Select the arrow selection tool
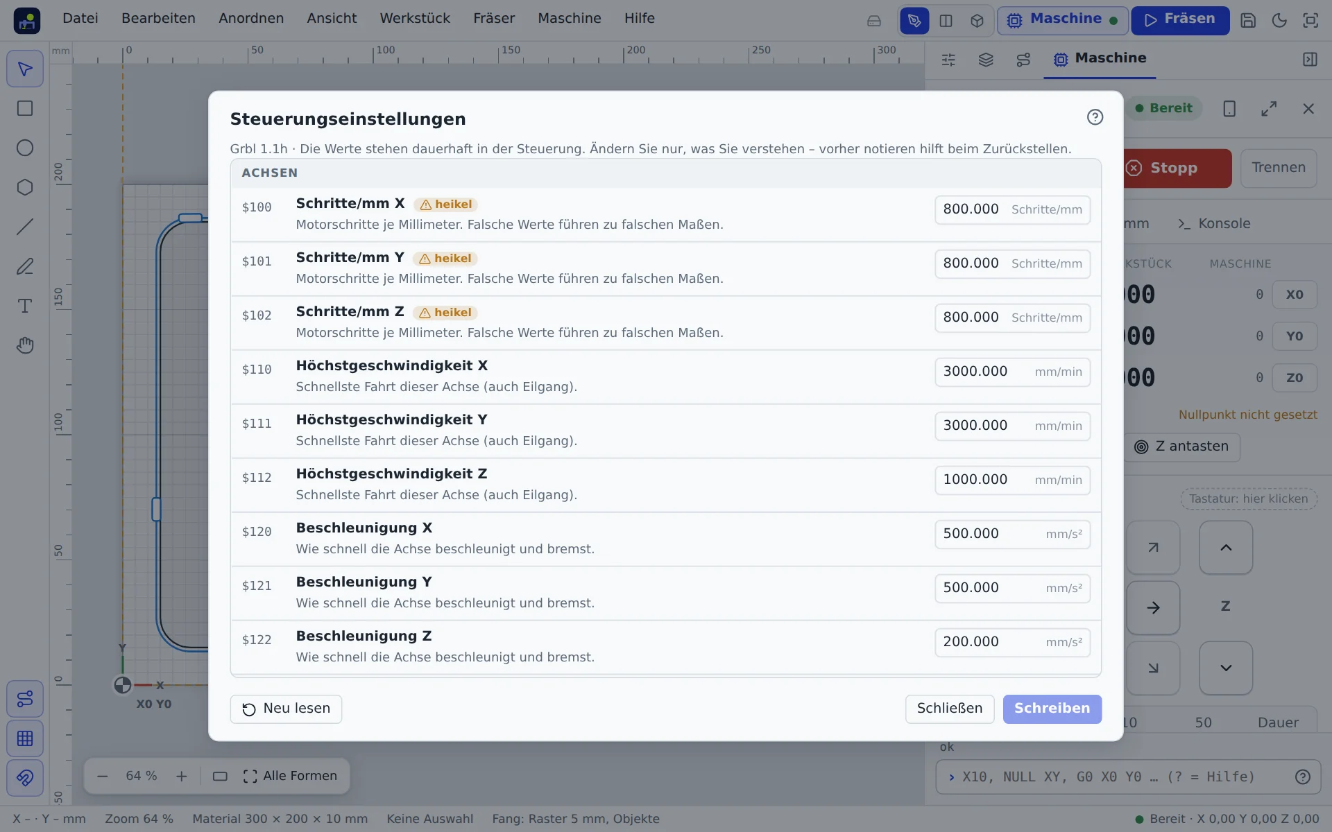The height and width of the screenshot is (832, 1332). tap(25, 69)
